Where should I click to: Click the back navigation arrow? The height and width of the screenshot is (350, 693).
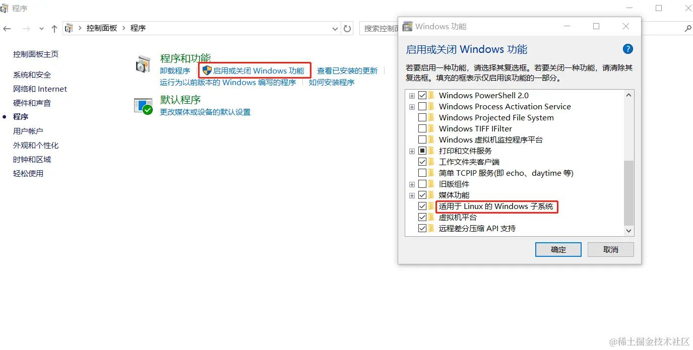[x=7, y=29]
